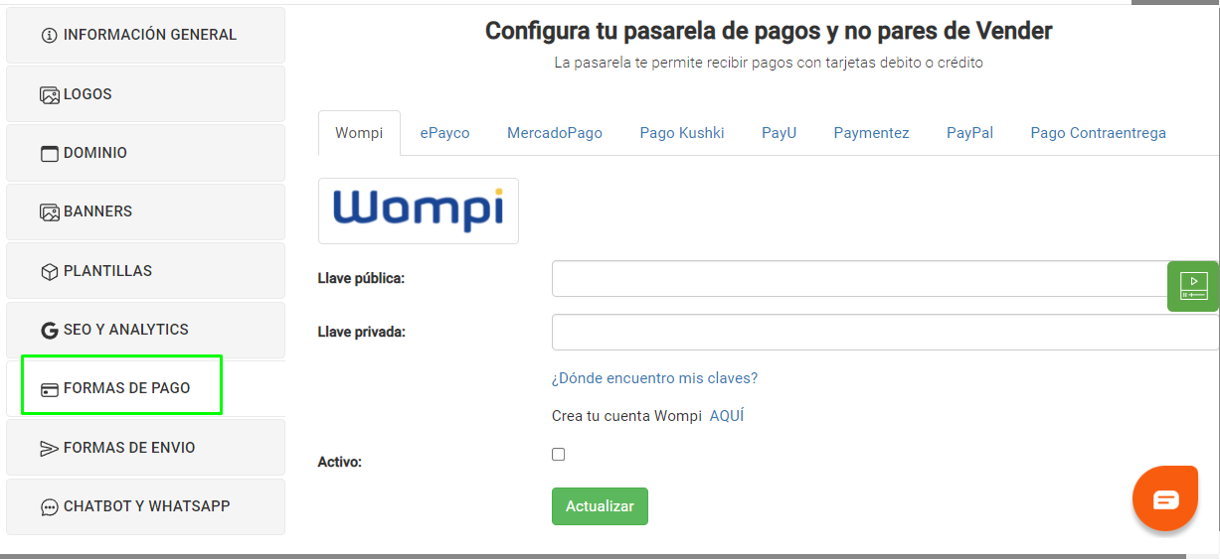Image resolution: width=1220 pixels, height=559 pixels.
Task: Open the Formas de Envio section
Action: click(145, 448)
